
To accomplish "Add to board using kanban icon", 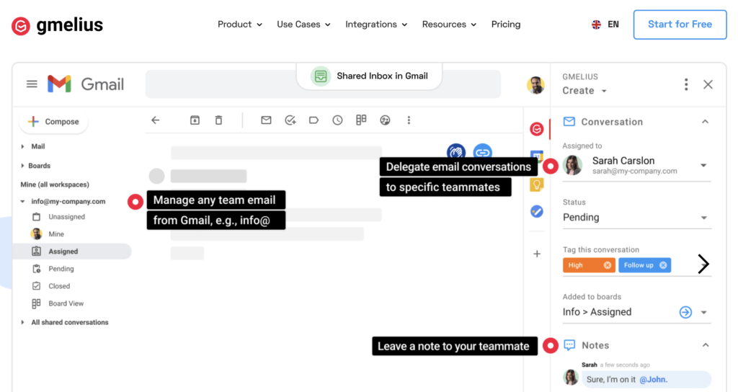I will click(361, 120).
